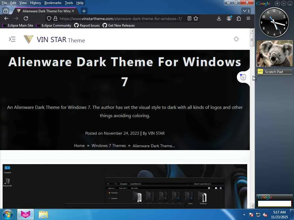The height and width of the screenshot is (220, 294).
Task: Click the Posted on November 24, 2023 date
Action: pos(112,133)
